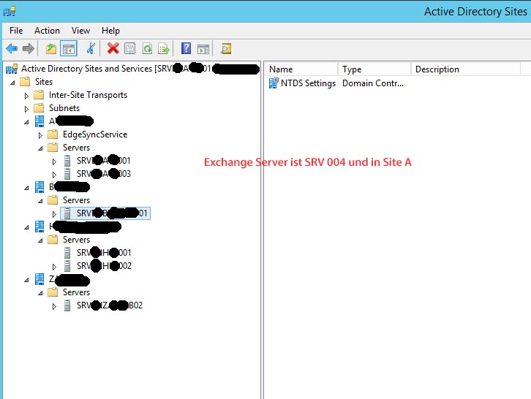Sort list by the Type column header
This screenshot has width=531, height=399.
click(x=374, y=69)
